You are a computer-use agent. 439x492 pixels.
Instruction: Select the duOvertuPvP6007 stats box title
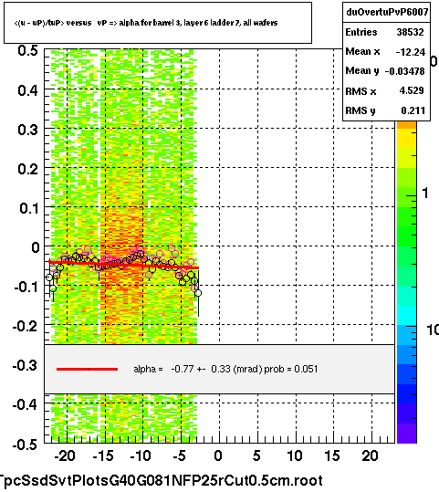(x=387, y=12)
